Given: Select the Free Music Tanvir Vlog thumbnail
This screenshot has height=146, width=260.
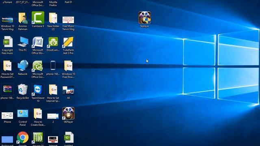Looking at the screenshot, I should coord(68,20).
